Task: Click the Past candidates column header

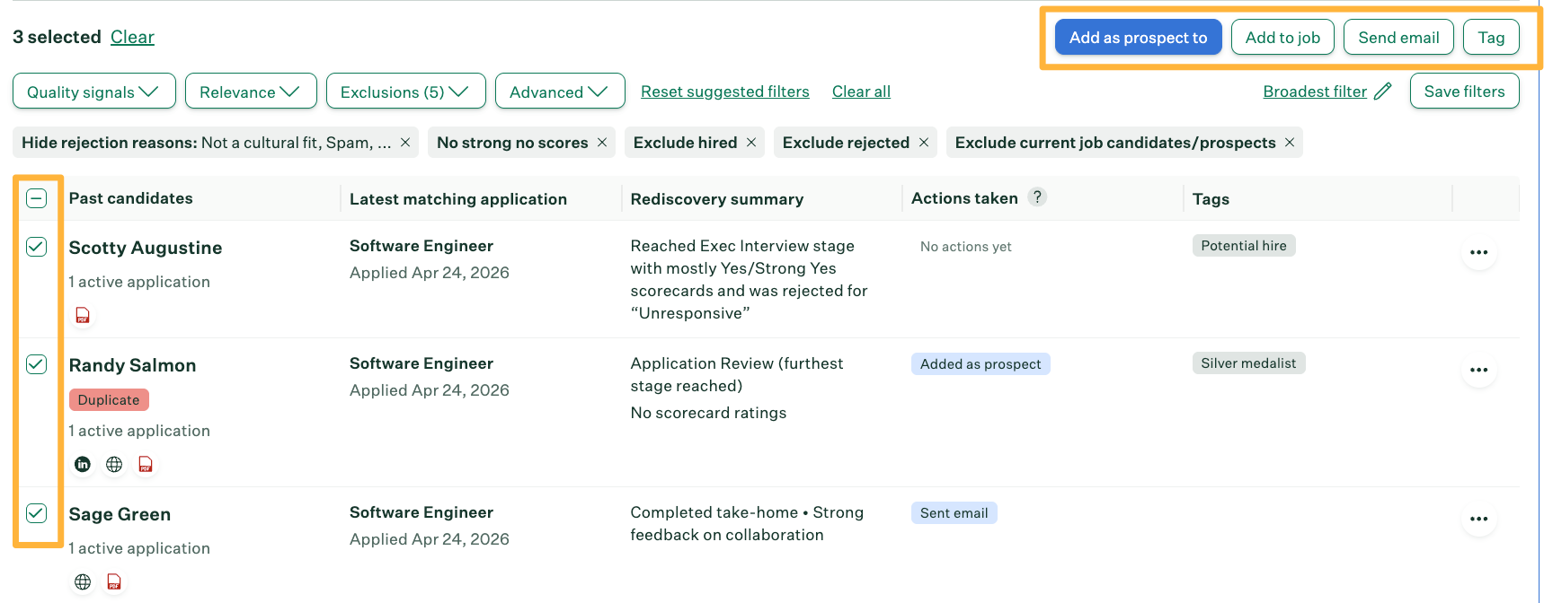Action: tap(130, 198)
